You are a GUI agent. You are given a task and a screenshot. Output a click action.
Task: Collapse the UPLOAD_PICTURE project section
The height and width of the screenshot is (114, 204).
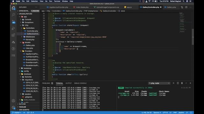[25, 14]
